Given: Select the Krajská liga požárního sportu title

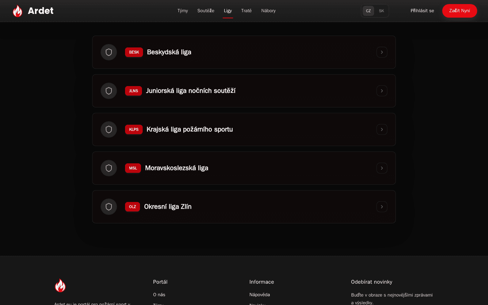Looking at the screenshot, I should 190,129.
